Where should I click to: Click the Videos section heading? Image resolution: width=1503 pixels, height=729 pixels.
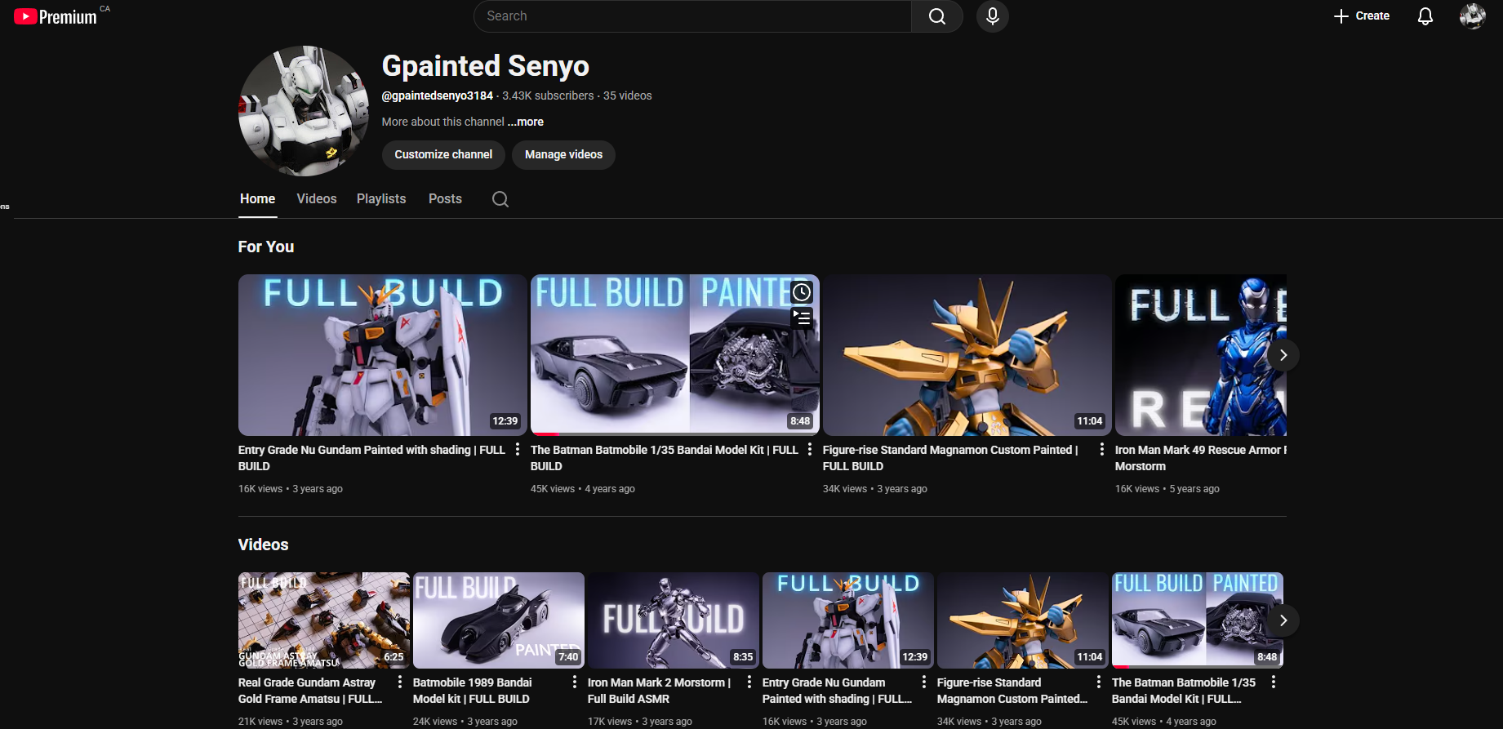263,545
